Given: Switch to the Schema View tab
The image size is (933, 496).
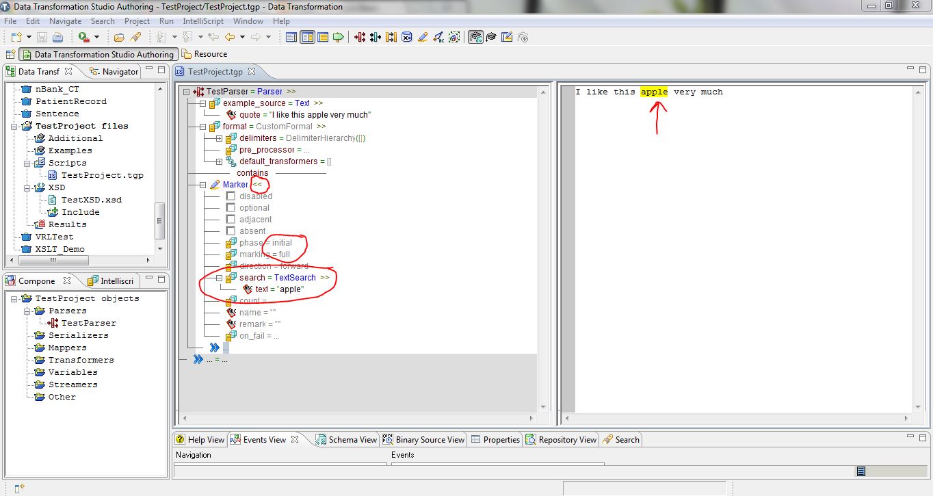Looking at the screenshot, I should (x=345, y=440).
